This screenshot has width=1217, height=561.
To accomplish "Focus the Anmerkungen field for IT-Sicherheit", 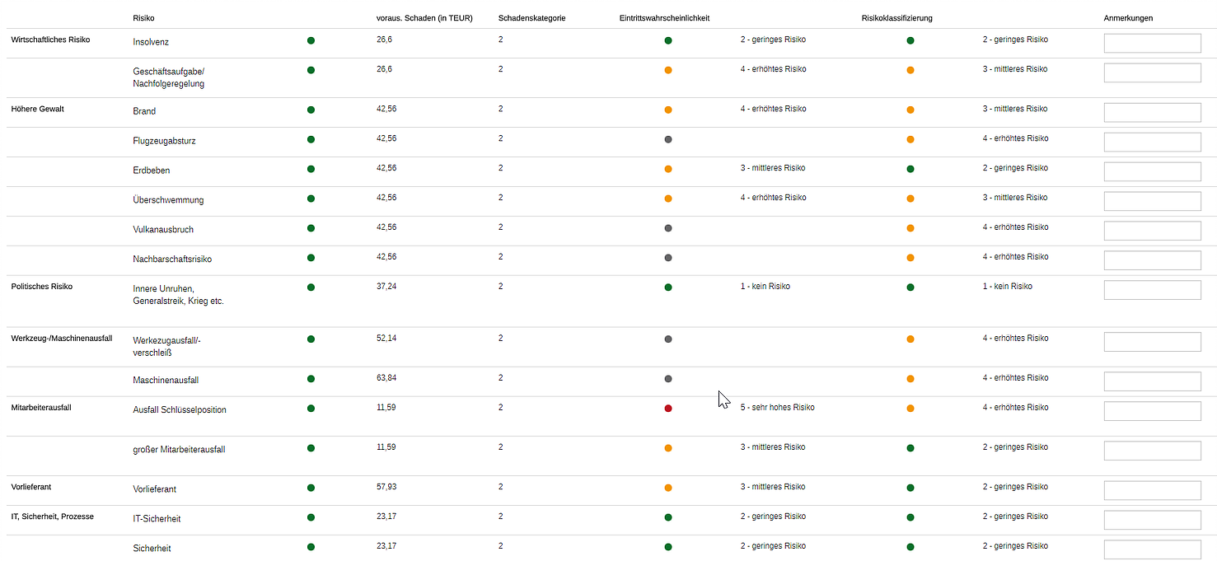I will [x=1151, y=520].
